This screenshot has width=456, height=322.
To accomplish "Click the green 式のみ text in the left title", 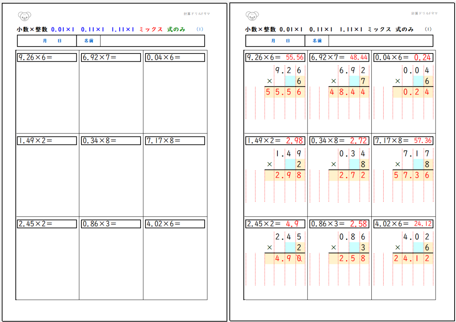I will [x=176, y=29].
